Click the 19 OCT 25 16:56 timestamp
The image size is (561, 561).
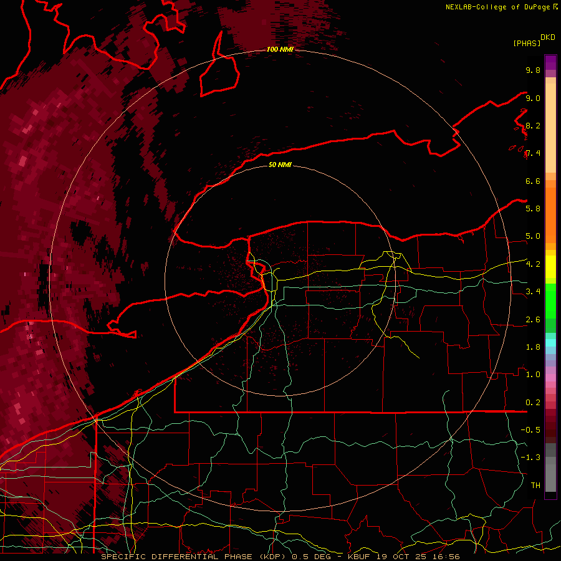click(x=418, y=557)
